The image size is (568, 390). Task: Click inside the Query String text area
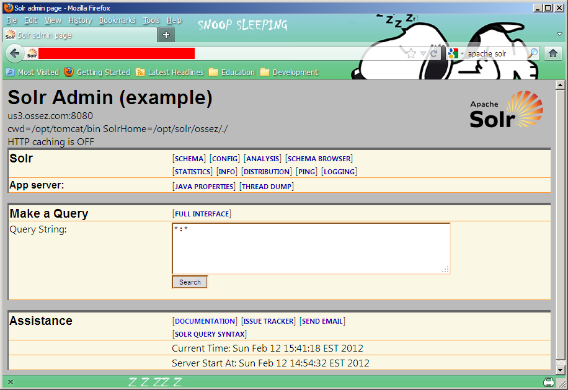point(310,248)
